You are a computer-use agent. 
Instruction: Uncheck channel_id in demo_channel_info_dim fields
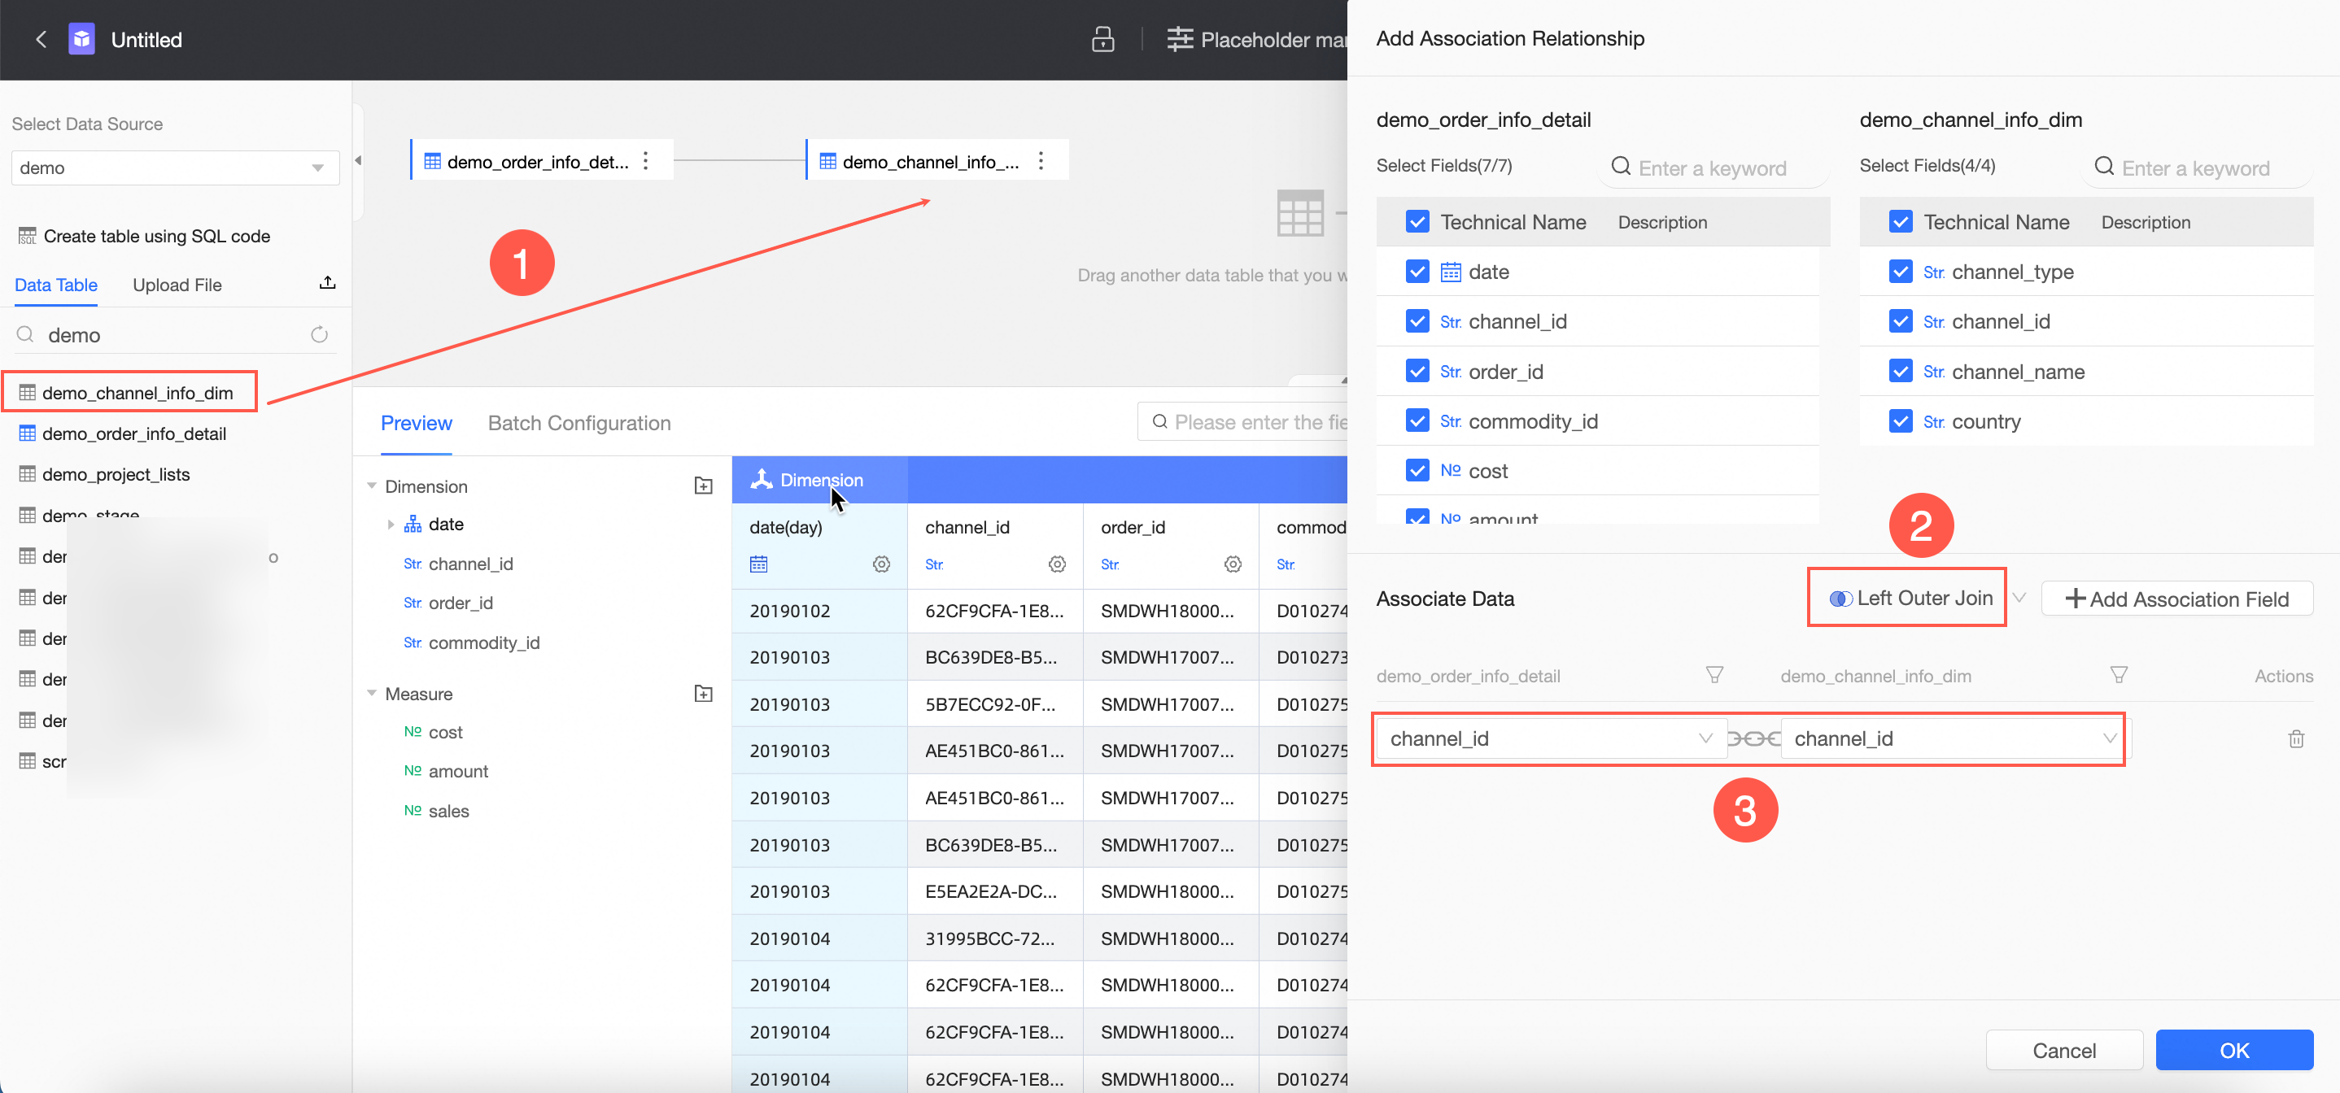pyautogui.click(x=1901, y=321)
